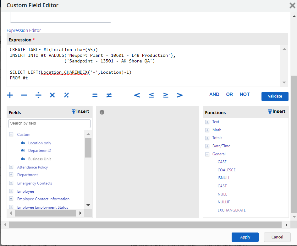Insert the less-than operator
The height and width of the screenshot is (246, 297).
coord(137,95)
